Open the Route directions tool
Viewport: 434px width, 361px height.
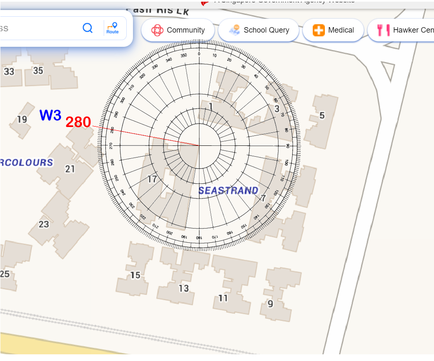[x=112, y=28]
